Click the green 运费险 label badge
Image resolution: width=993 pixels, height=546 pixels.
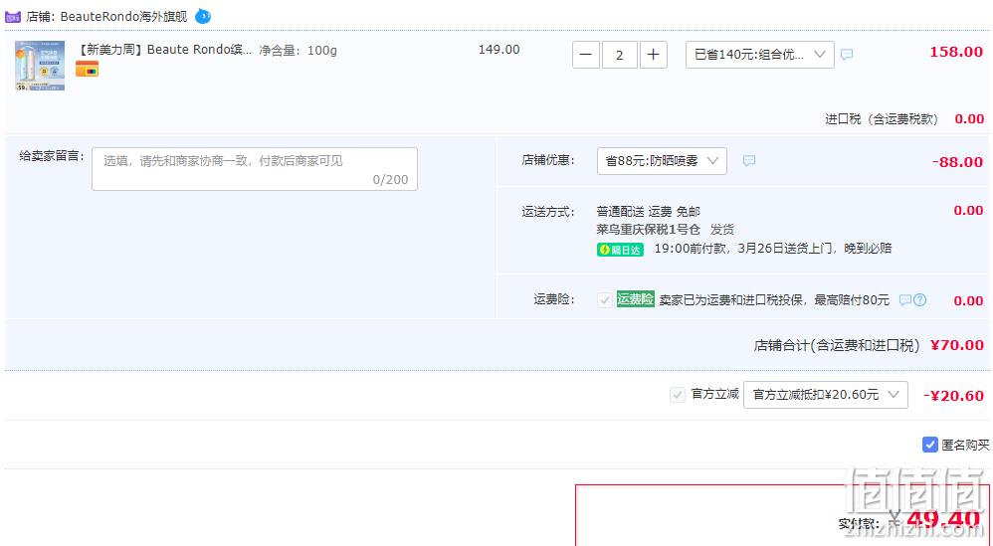pos(635,298)
